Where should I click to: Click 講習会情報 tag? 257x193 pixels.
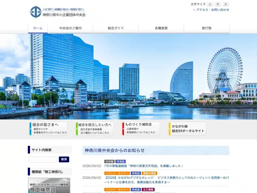coord(150,173)
